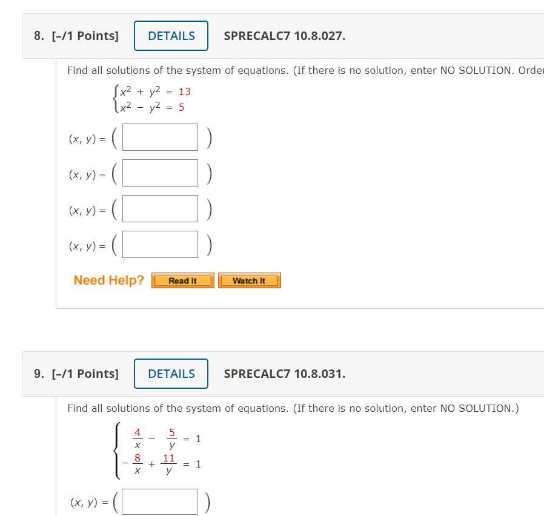Click the orange Need Help? label
Screen dimensions: 544x516
(109, 280)
